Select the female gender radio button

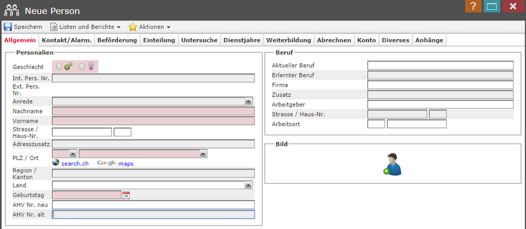coord(82,67)
